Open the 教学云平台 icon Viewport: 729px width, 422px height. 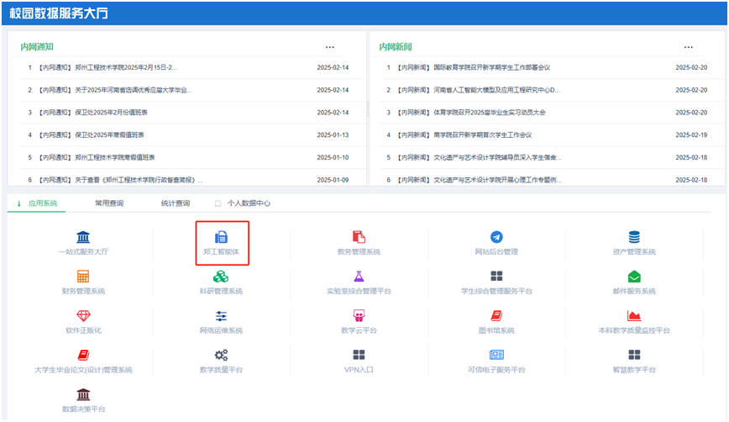359,316
